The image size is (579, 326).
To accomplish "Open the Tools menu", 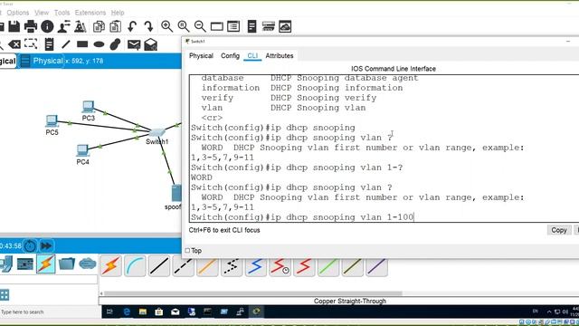I will 62,13.
